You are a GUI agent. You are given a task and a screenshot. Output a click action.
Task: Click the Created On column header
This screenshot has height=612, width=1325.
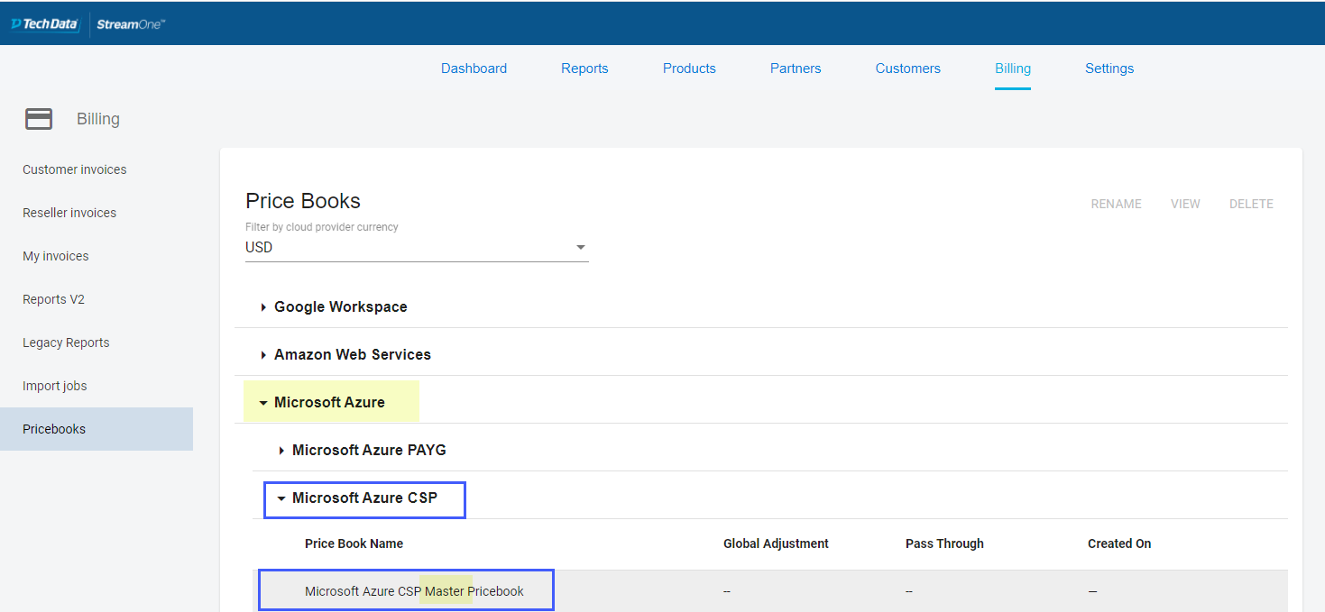coord(1119,543)
